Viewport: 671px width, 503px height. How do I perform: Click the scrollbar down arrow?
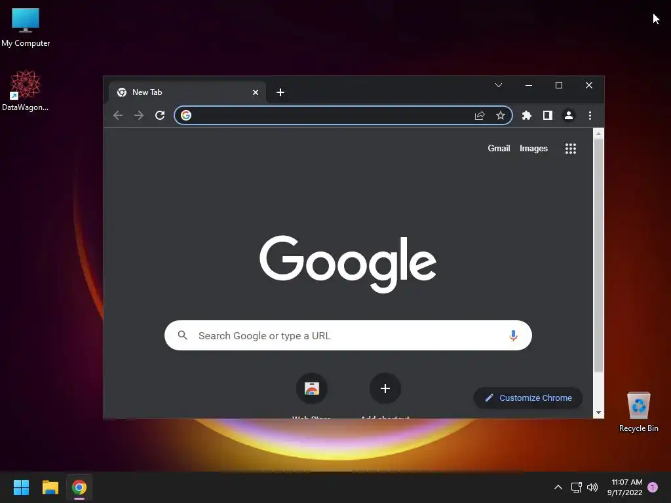pos(599,413)
